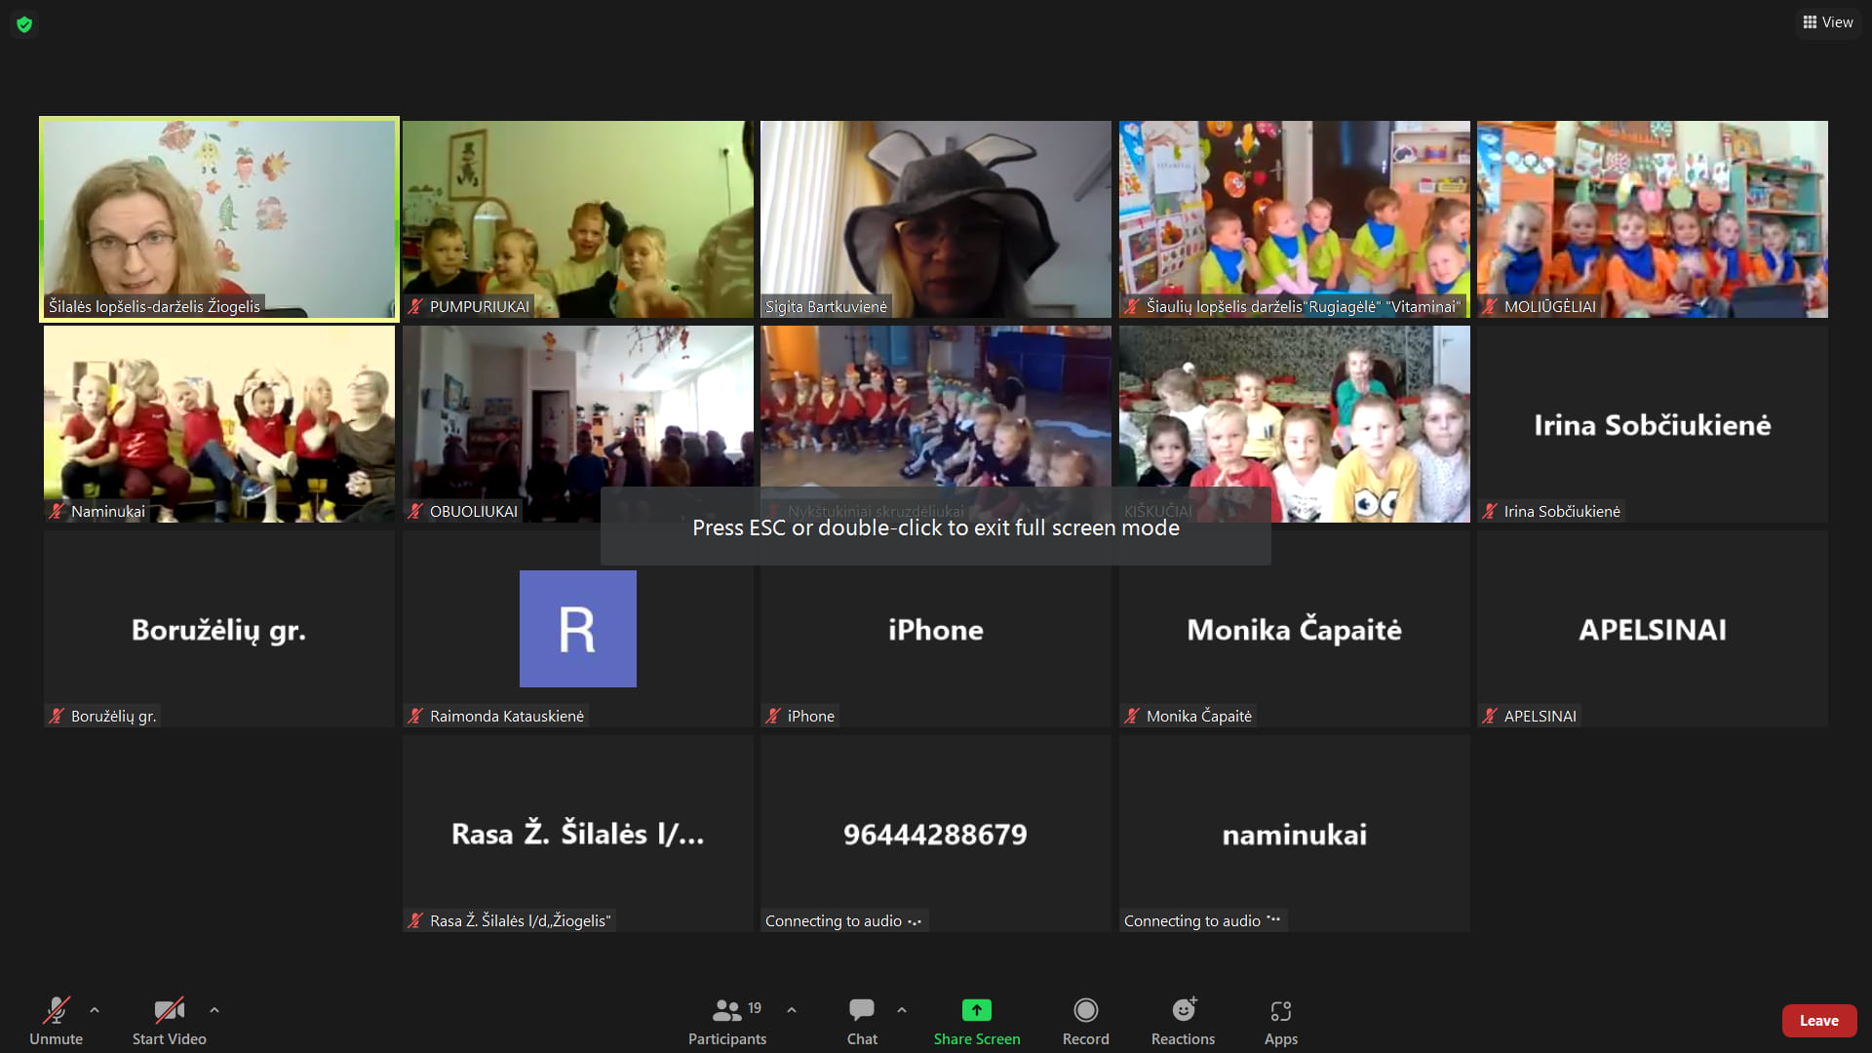Viewport: 1872px width, 1053px height.
Task: Click the green Share Screen icon
Action: (976, 1010)
